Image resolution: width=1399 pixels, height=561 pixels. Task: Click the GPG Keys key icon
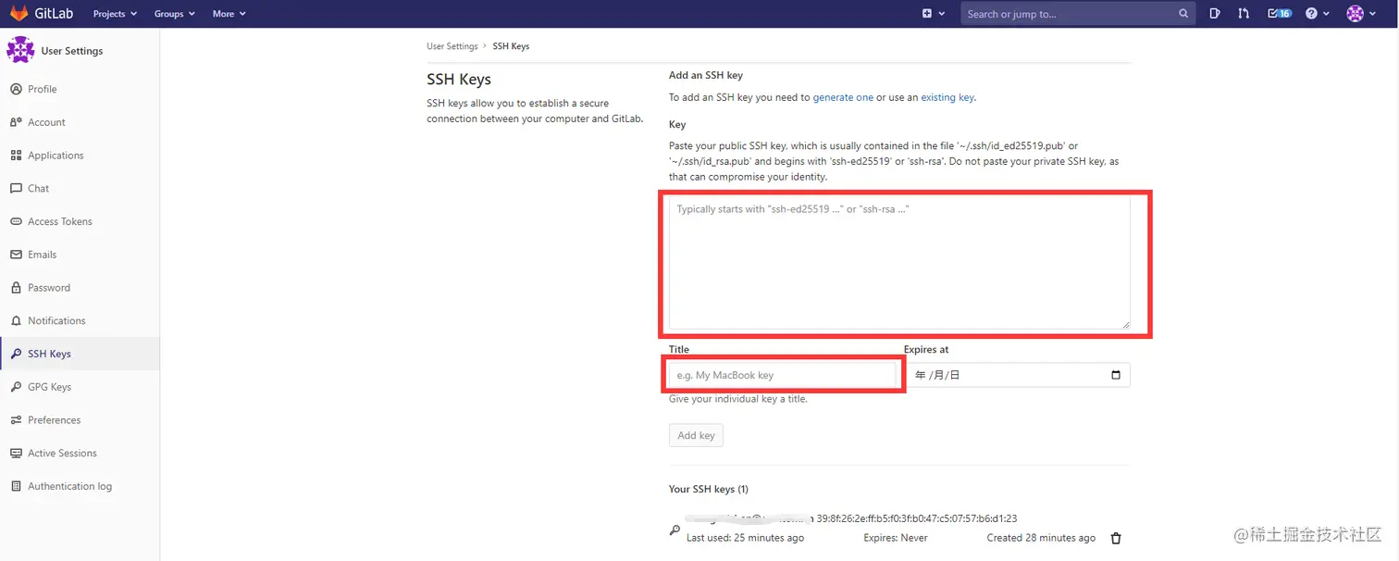(16, 387)
